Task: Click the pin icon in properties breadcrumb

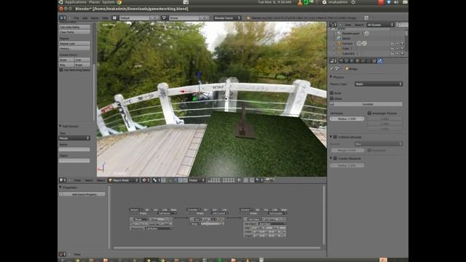Action: coord(332,68)
